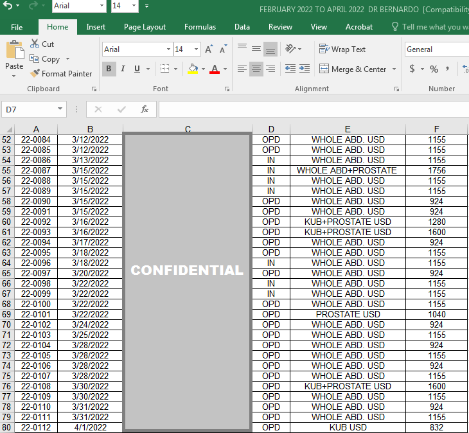The width and height of the screenshot is (469, 433).
Task: Select Align Left icon
Action: coord(242,69)
